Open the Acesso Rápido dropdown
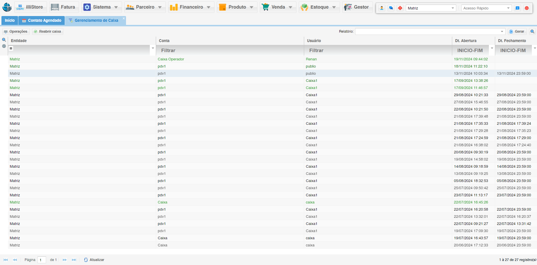Image resolution: width=537 pixels, height=265 pixels. click(x=508, y=8)
